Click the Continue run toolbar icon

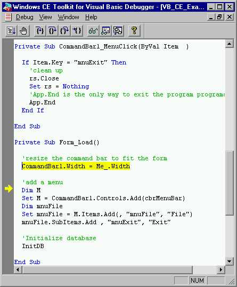click(x=11, y=30)
